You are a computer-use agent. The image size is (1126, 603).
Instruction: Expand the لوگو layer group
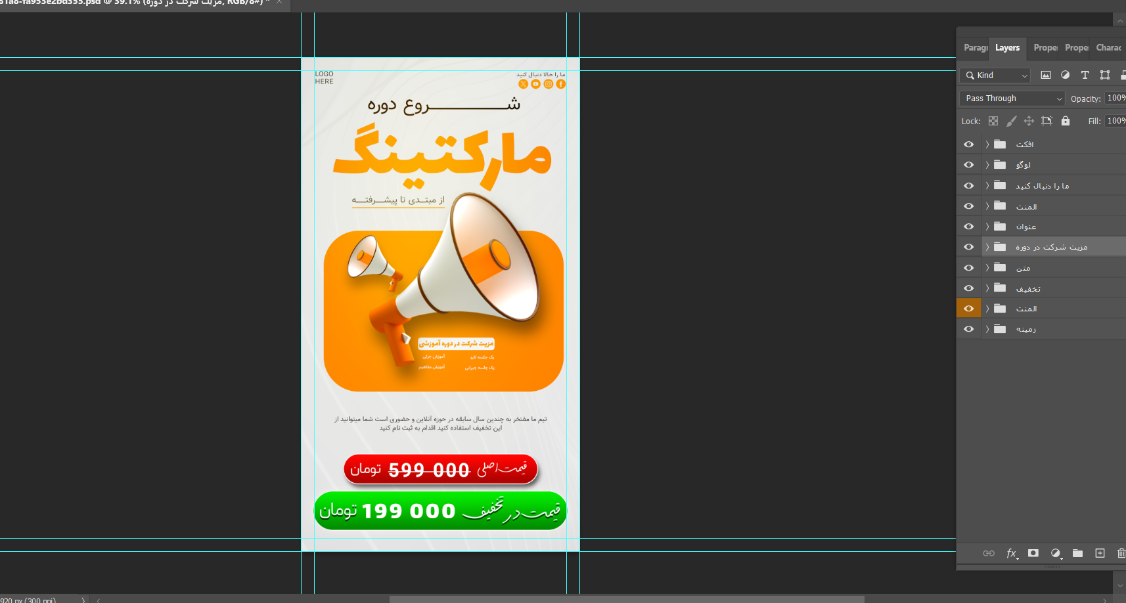[987, 165]
